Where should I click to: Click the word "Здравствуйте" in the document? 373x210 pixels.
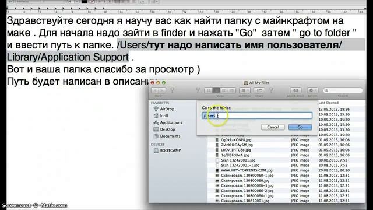[x=40, y=21]
